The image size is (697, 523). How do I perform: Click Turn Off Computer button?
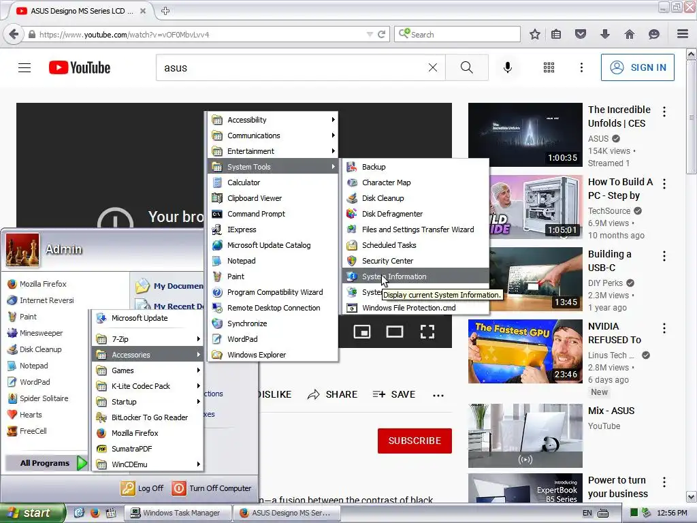tap(212, 488)
